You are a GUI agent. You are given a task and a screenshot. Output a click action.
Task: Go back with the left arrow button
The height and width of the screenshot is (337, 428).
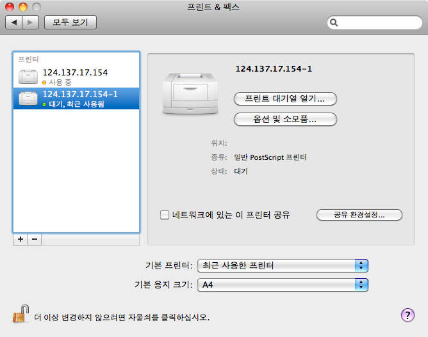[x=14, y=22]
